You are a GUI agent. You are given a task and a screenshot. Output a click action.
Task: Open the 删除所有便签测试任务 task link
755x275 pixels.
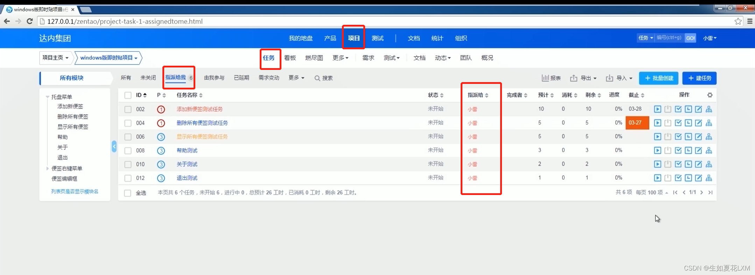coord(202,123)
